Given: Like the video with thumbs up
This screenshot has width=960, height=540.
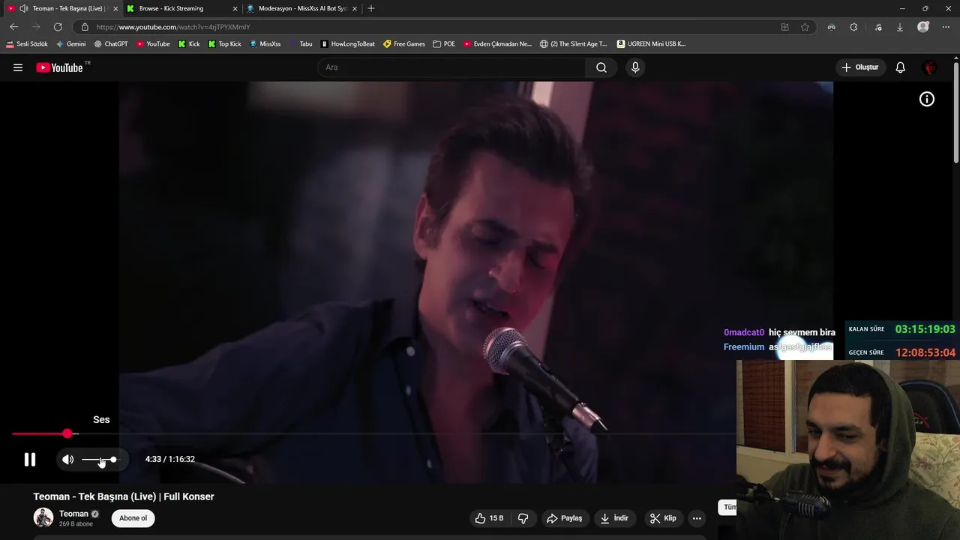Looking at the screenshot, I should tap(489, 518).
